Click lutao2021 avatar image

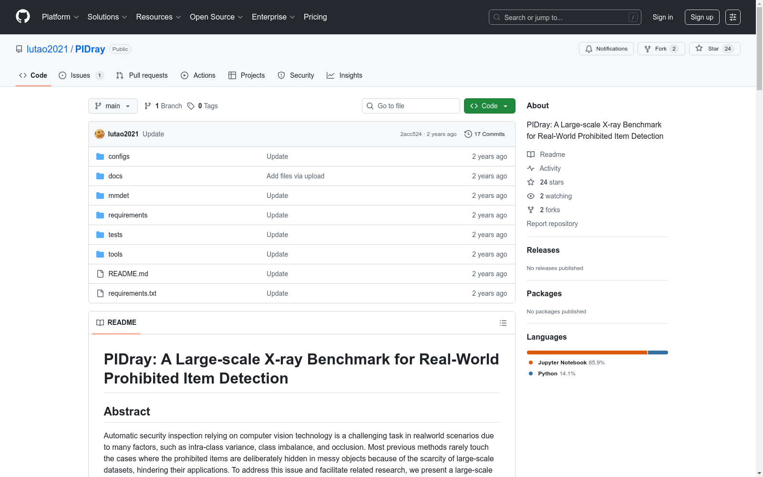pos(100,134)
